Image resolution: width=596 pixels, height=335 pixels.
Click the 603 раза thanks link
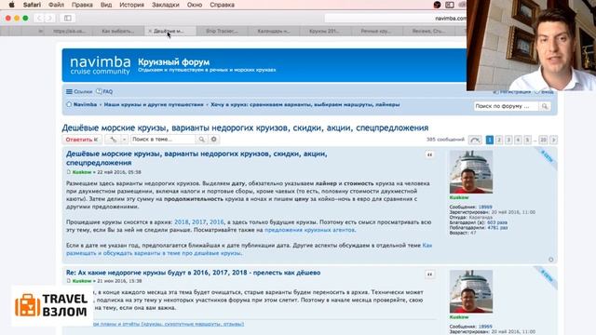click(497, 222)
